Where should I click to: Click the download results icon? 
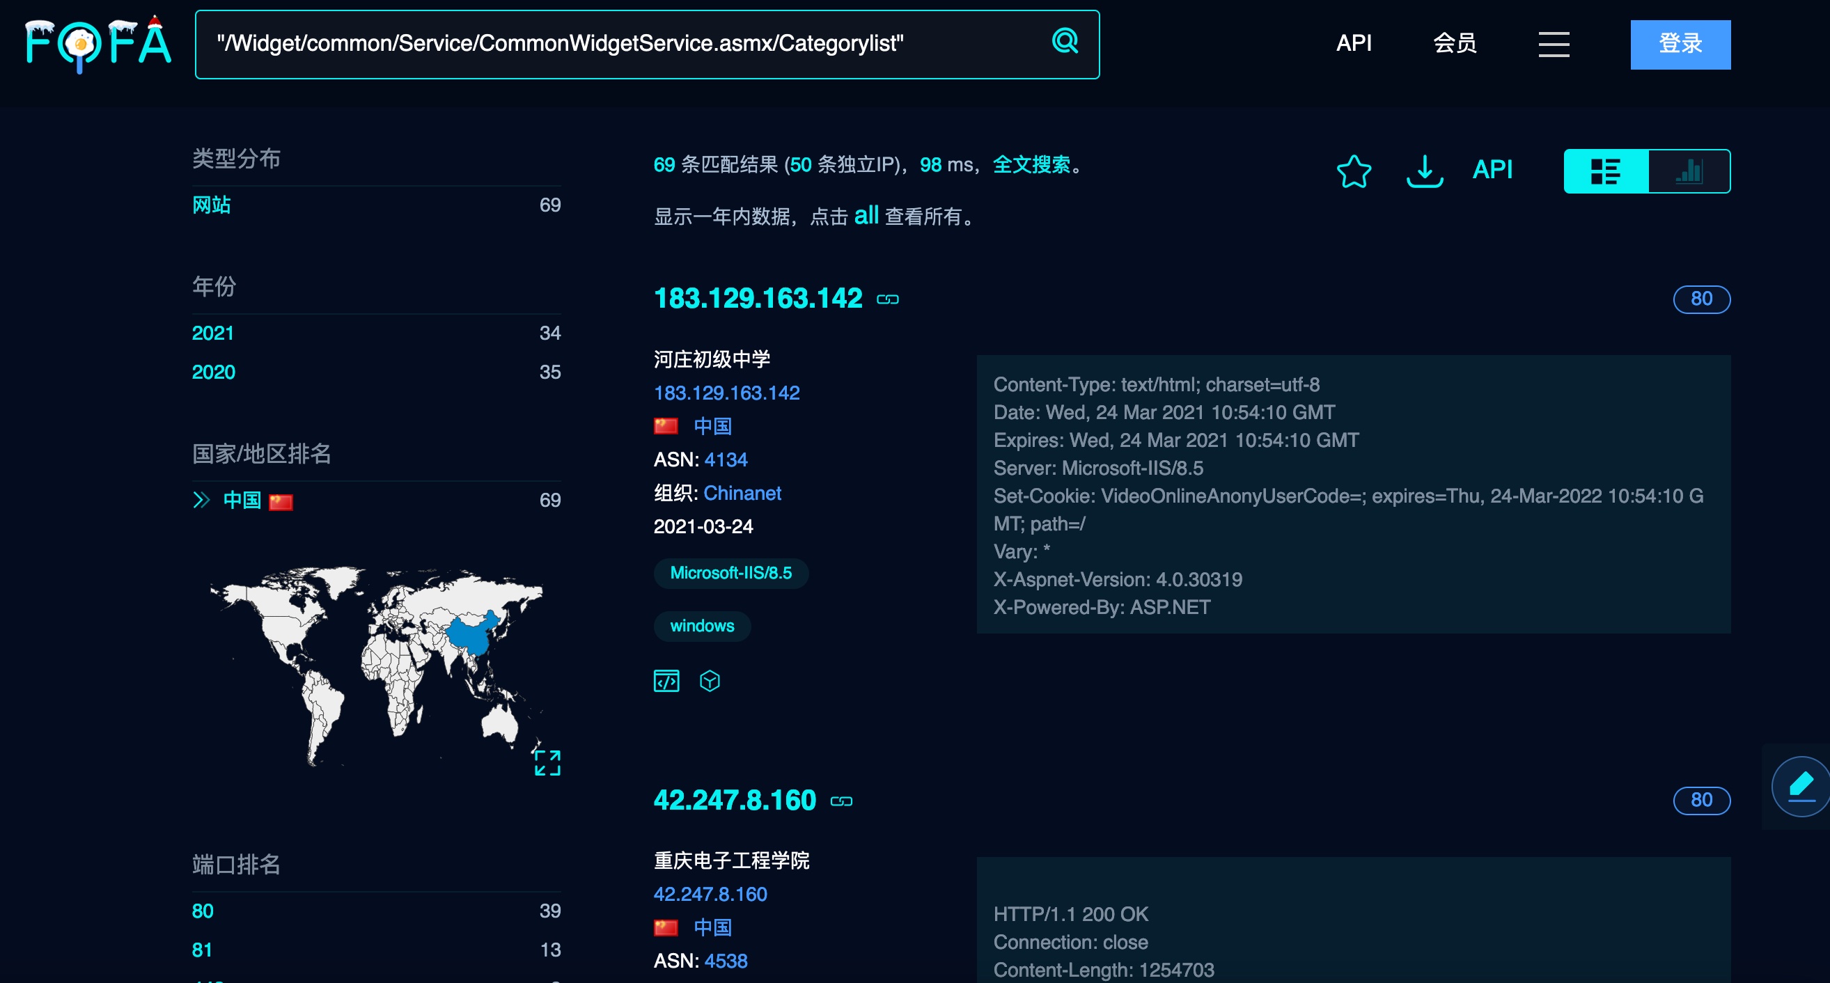click(x=1424, y=171)
